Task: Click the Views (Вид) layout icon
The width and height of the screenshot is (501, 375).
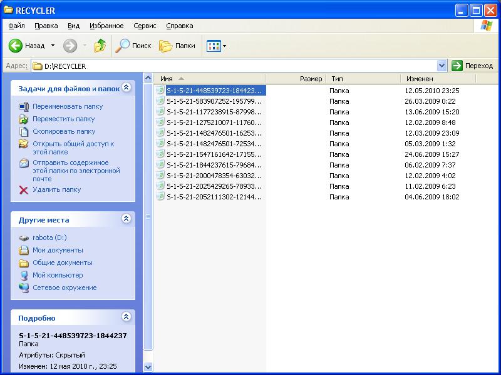Action: click(213, 46)
